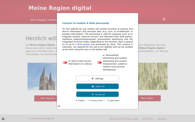Image resolution: width=195 pixels, height=122 pixels.
Task: Open 'Partnerportal: Unsere Region digital' footer link
Action: point(123,119)
